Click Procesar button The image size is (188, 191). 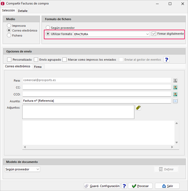coord(140,186)
